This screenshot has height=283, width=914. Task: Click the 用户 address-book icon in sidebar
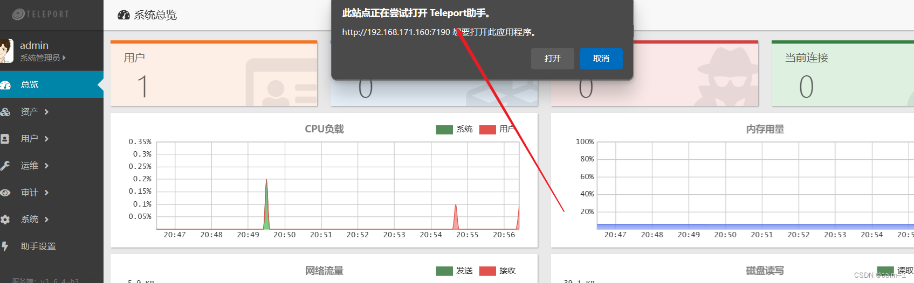coord(5,139)
